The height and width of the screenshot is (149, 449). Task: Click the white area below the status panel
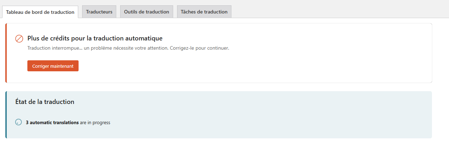pyautogui.click(x=213, y=144)
